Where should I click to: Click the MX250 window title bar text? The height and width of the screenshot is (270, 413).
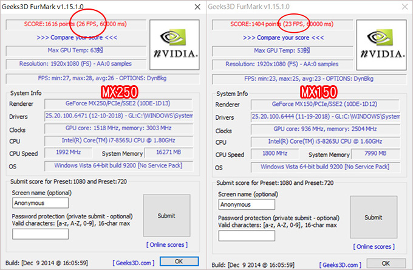(x=43, y=7)
